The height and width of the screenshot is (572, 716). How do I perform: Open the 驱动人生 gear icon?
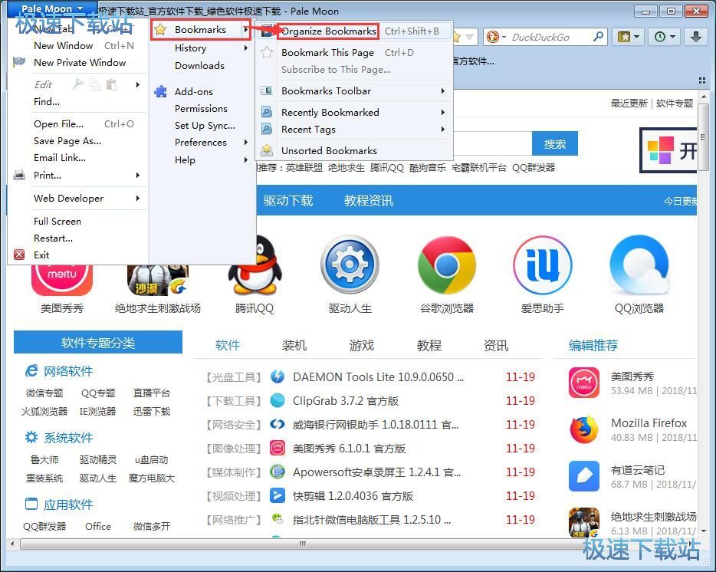click(350, 265)
